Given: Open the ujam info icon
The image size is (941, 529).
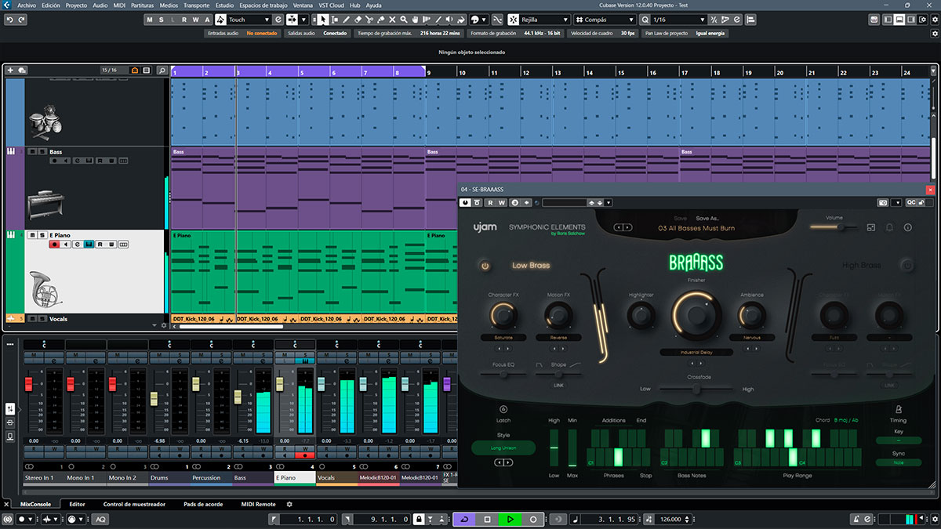Looking at the screenshot, I should pyautogui.click(x=908, y=228).
